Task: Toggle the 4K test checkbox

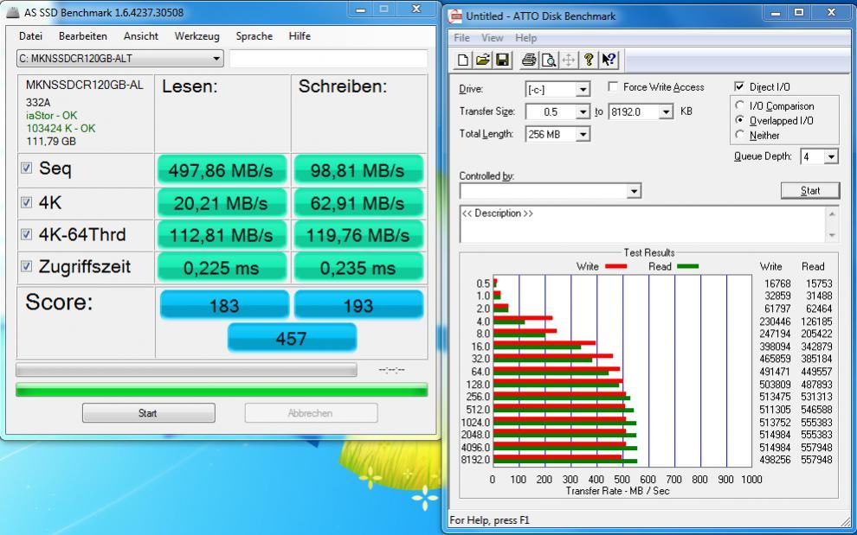Action: (x=26, y=202)
